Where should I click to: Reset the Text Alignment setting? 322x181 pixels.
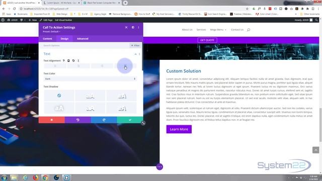[x=73, y=61]
